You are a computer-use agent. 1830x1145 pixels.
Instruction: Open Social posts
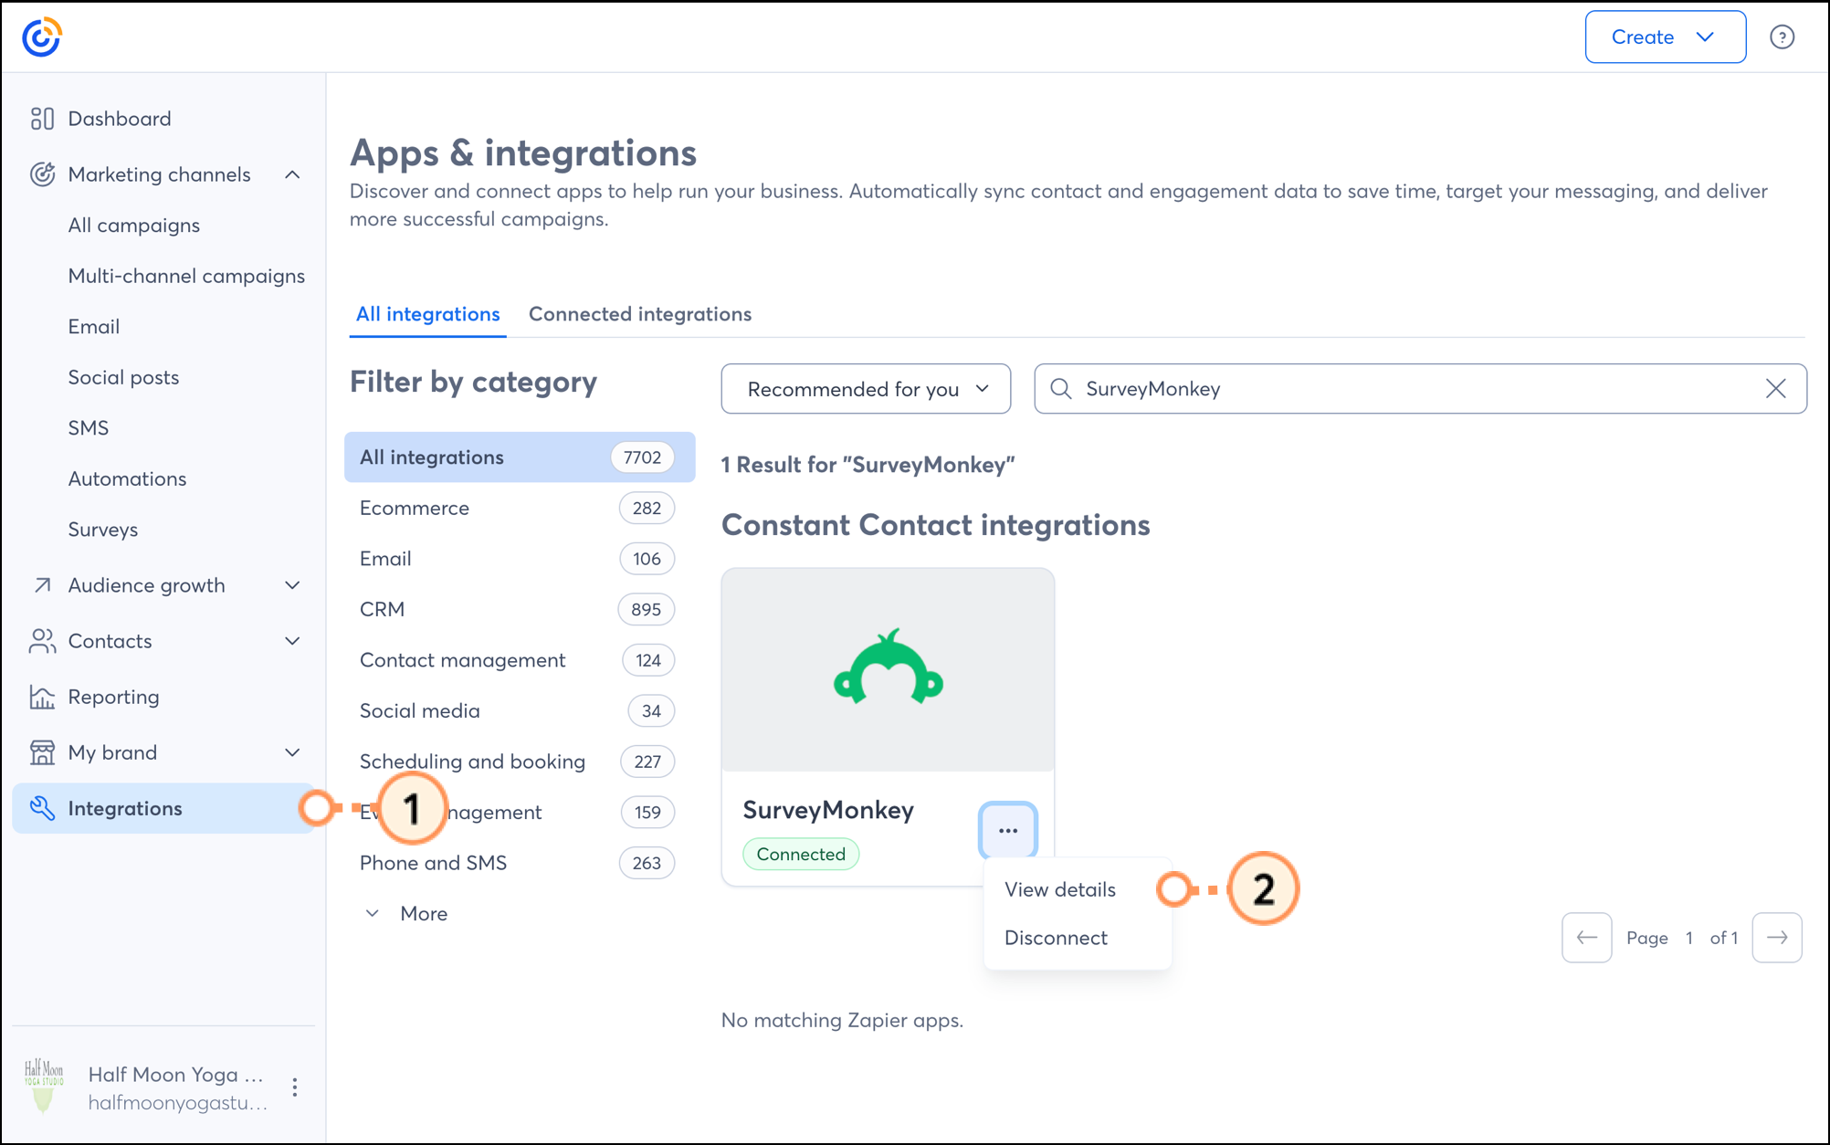[x=123, y=377]
